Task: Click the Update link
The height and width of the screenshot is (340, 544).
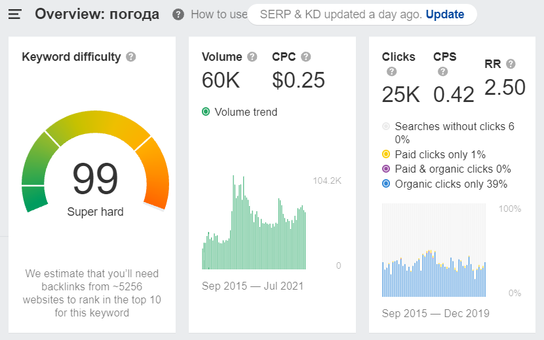Action: click(x=444, y=14)
